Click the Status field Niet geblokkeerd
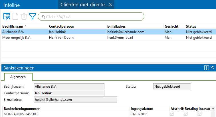 click(172, 87)
